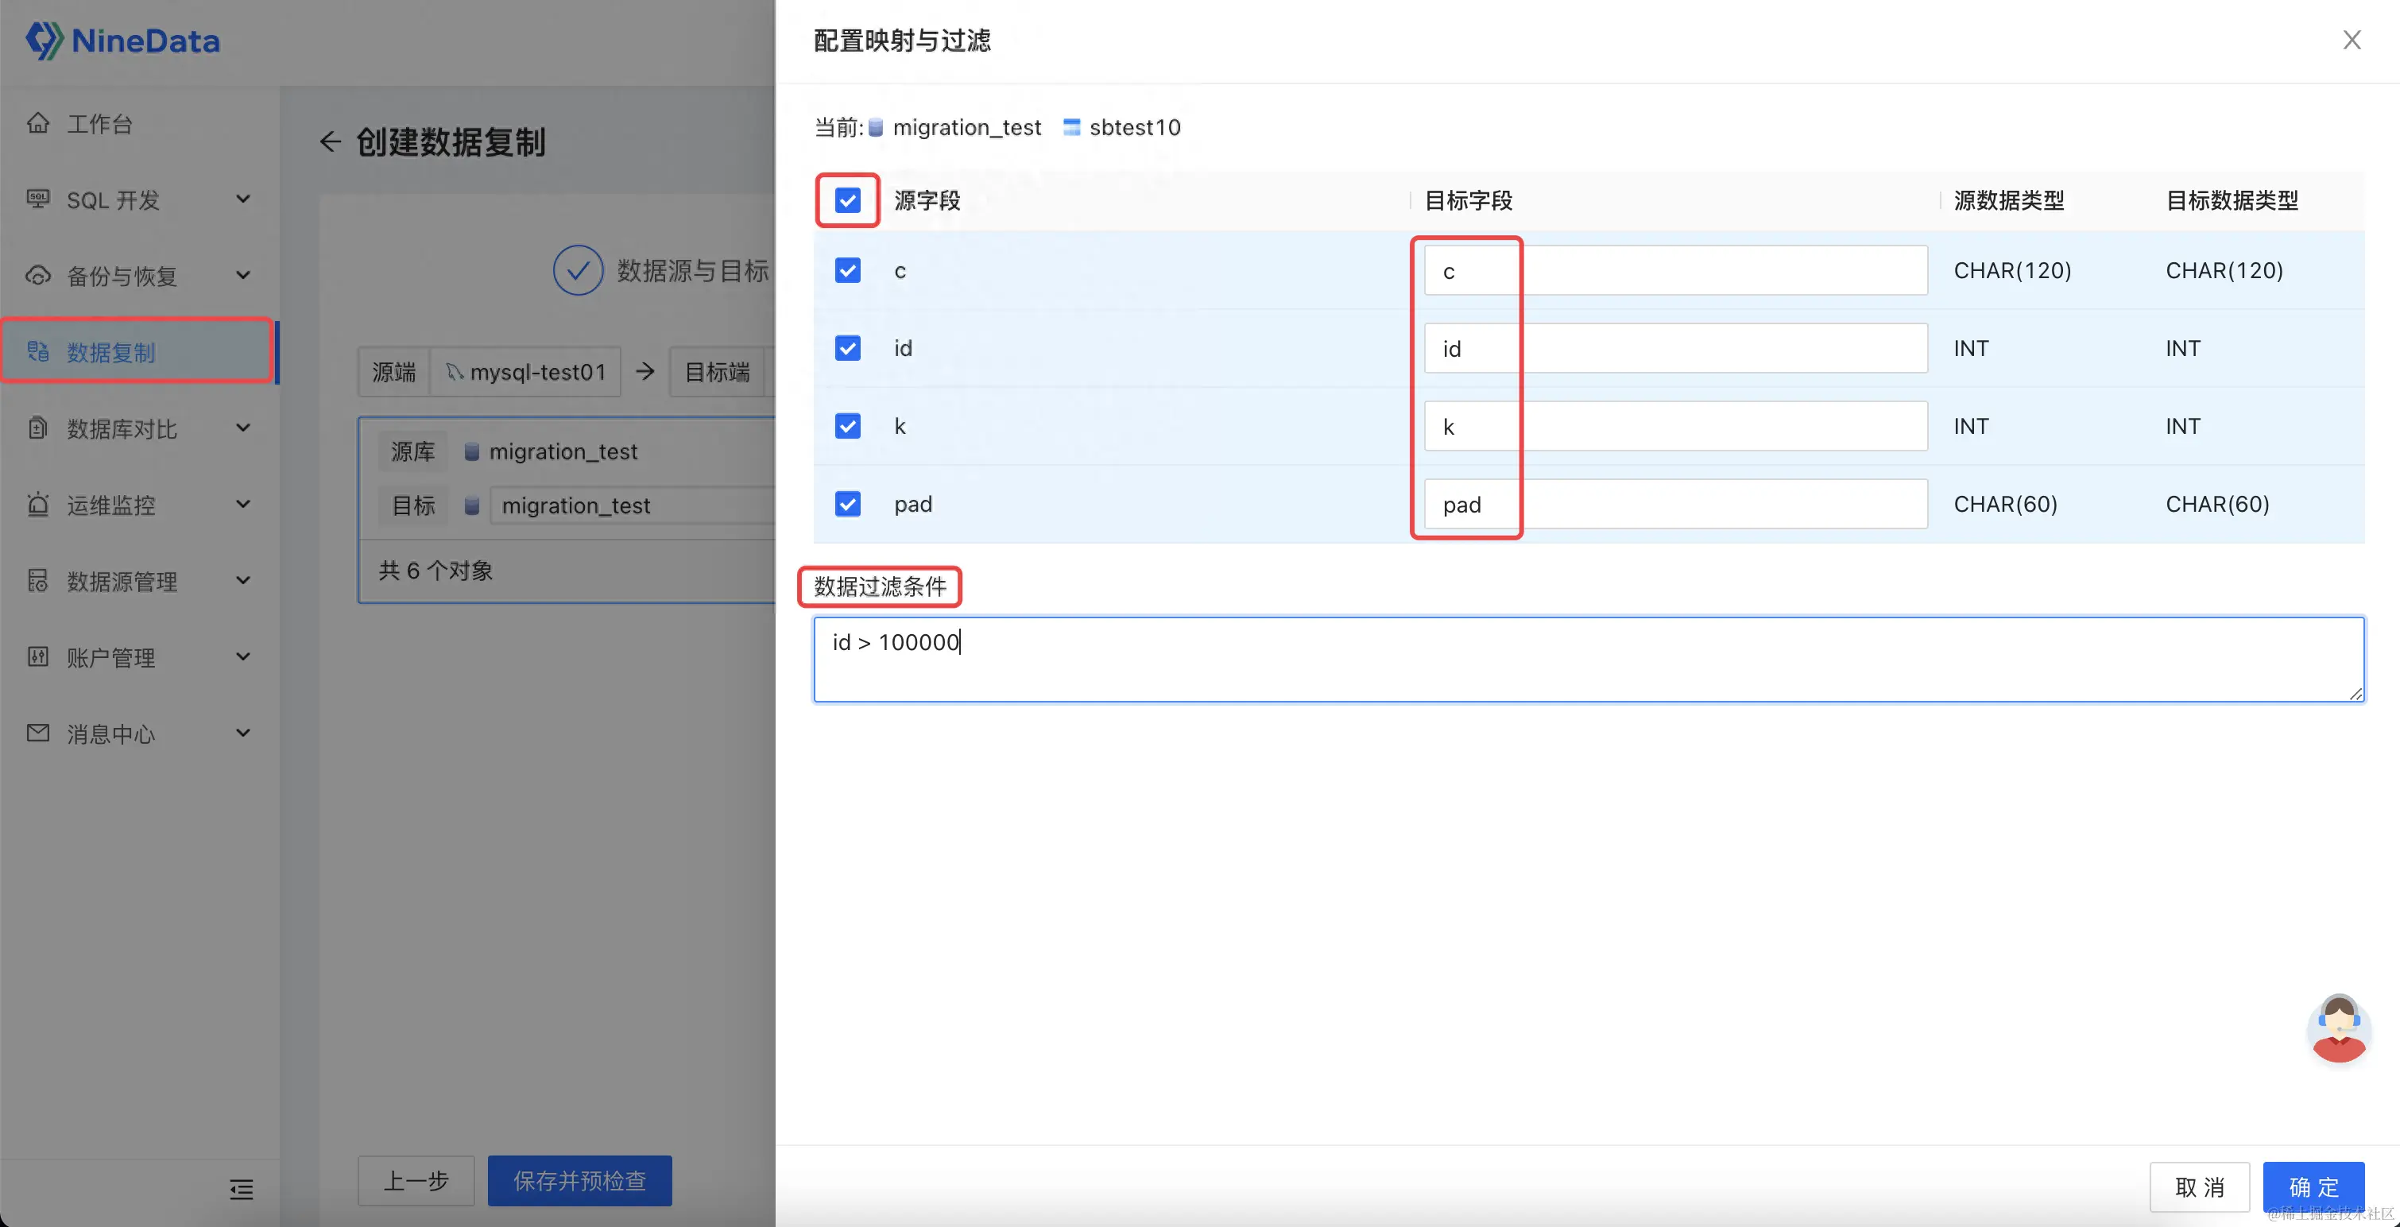Expand the 备份与恢复 menu chevron

243,276
